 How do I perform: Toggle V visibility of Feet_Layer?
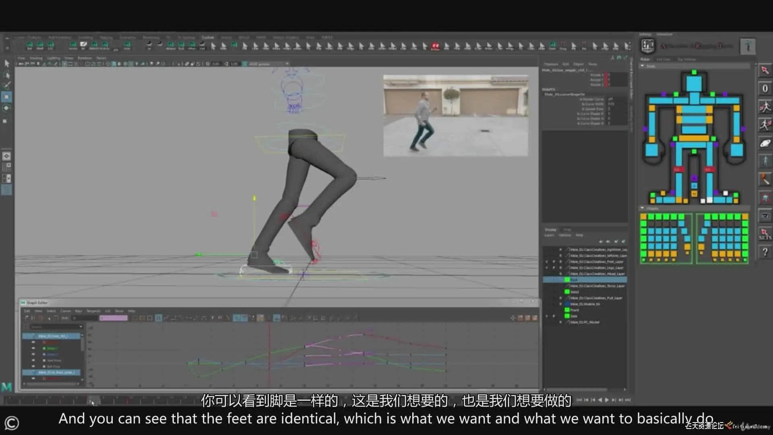point(547,262)
